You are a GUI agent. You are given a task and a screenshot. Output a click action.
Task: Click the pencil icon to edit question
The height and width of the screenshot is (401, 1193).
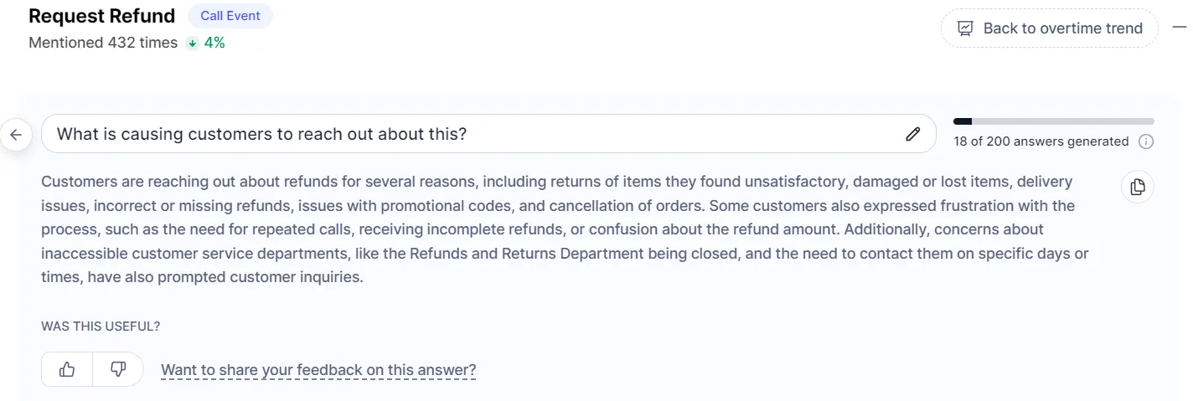tap(913, 134)
